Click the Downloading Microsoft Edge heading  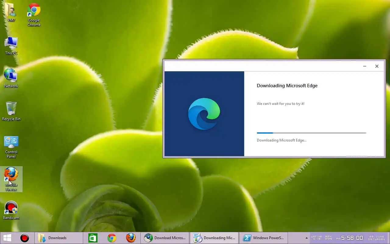[287, 86]
